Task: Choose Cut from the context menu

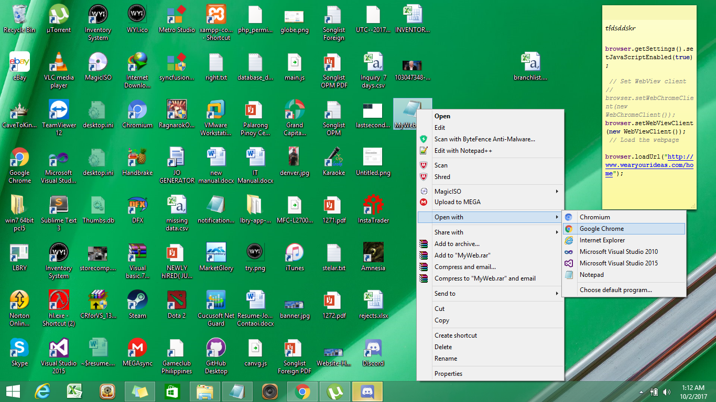Action: pos(490,309)
